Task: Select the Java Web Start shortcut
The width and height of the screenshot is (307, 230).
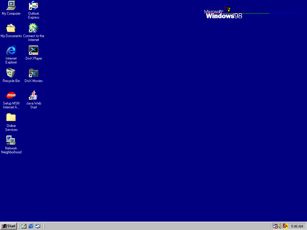Action: point(34,95)
